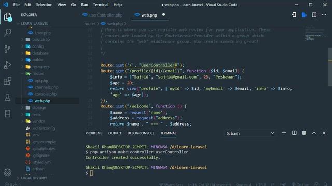This screenshot has width=332, height=186.
Task: Maximize the panel with up chevron
Action: [x=314, y=133]
